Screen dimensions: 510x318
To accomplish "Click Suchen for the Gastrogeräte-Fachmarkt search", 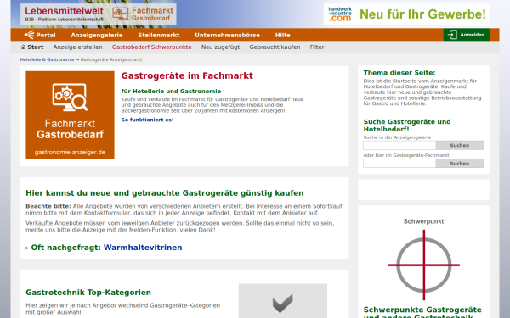I will tap(460, 163).
